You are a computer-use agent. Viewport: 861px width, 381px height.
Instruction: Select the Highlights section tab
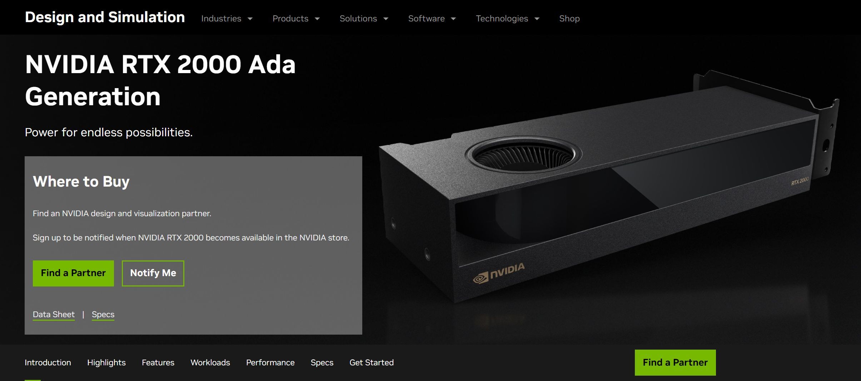click(x=106, y=362)
